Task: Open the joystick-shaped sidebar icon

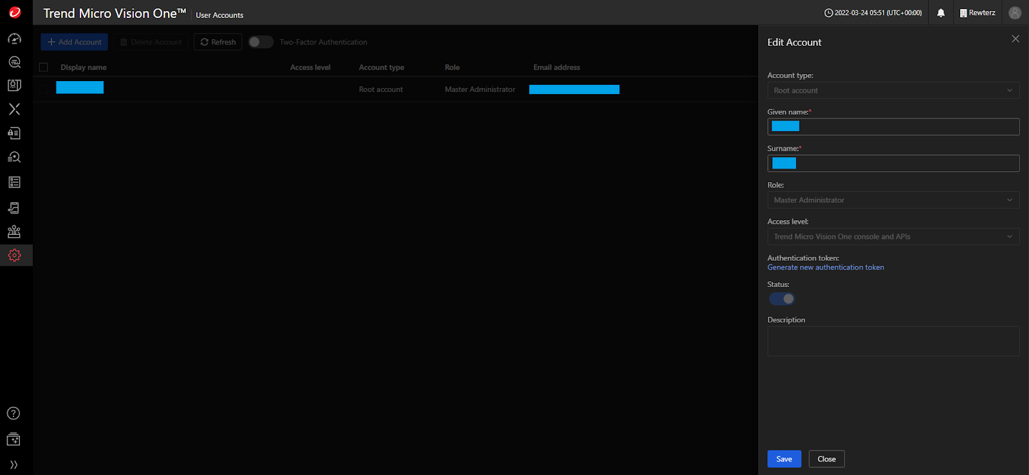Action: (14, 232)
